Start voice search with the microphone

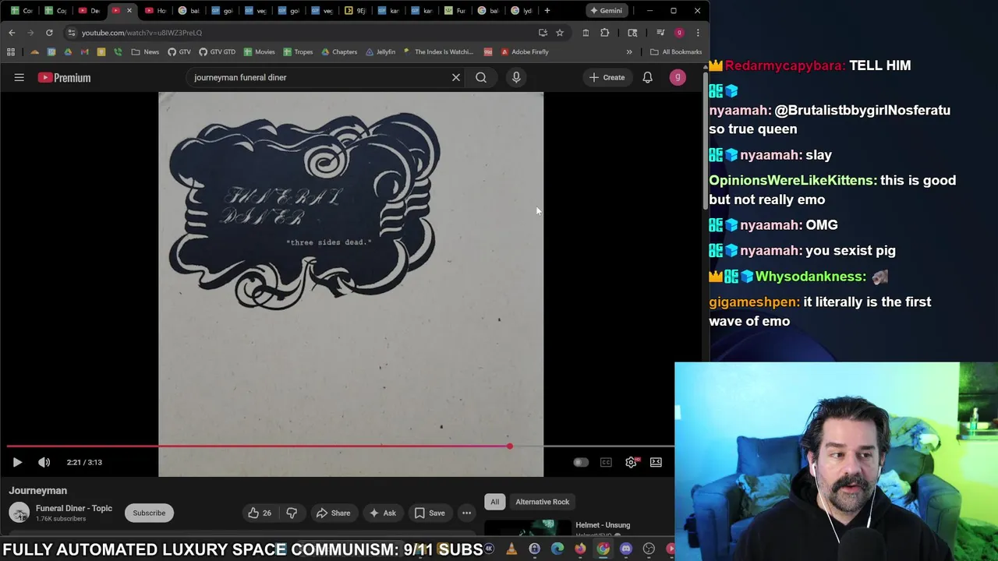(516, 77)
